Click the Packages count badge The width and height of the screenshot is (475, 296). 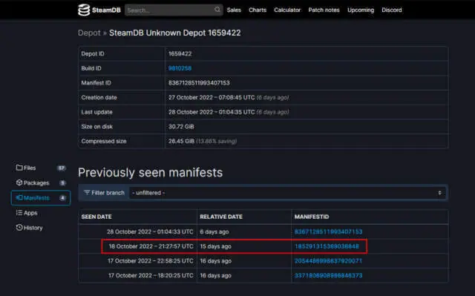coord(62,182)
